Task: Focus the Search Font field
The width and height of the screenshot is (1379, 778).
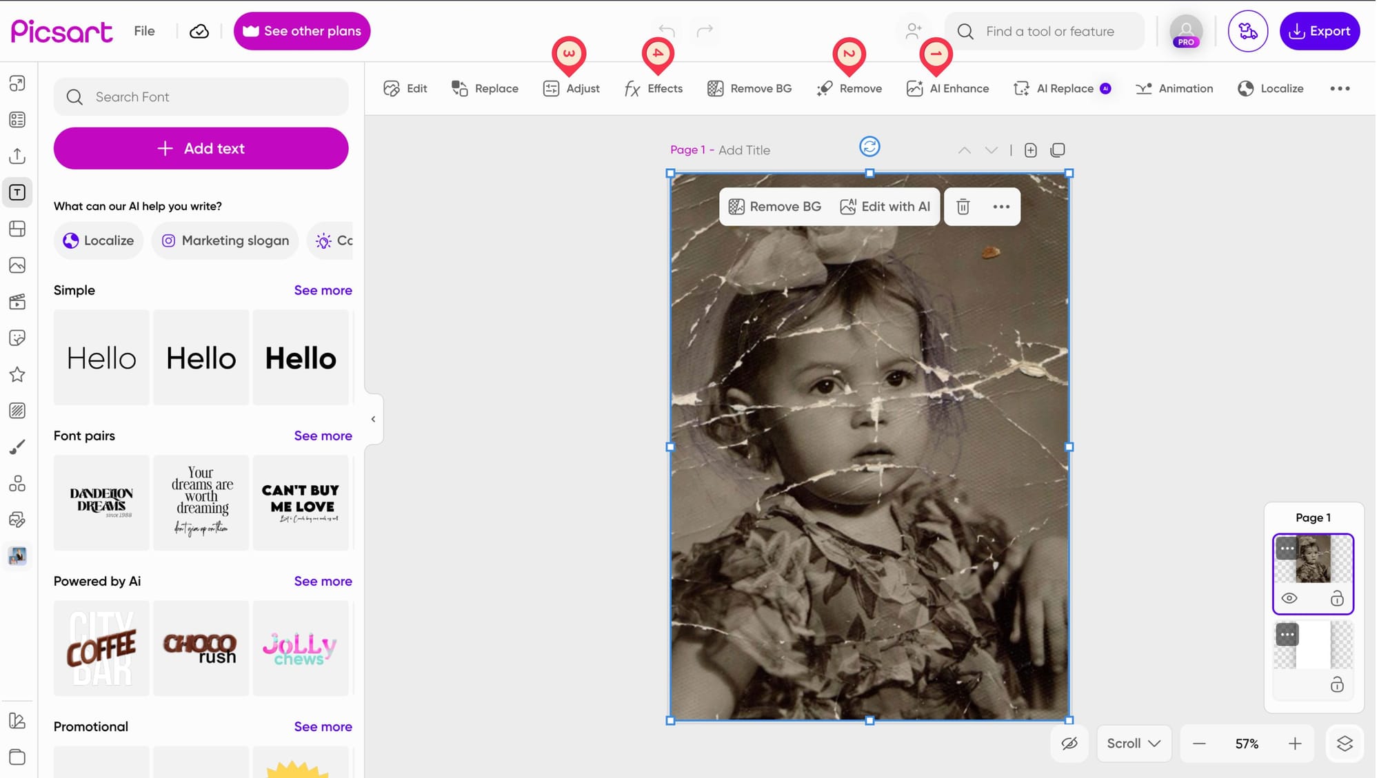Action: click(201, 96)
